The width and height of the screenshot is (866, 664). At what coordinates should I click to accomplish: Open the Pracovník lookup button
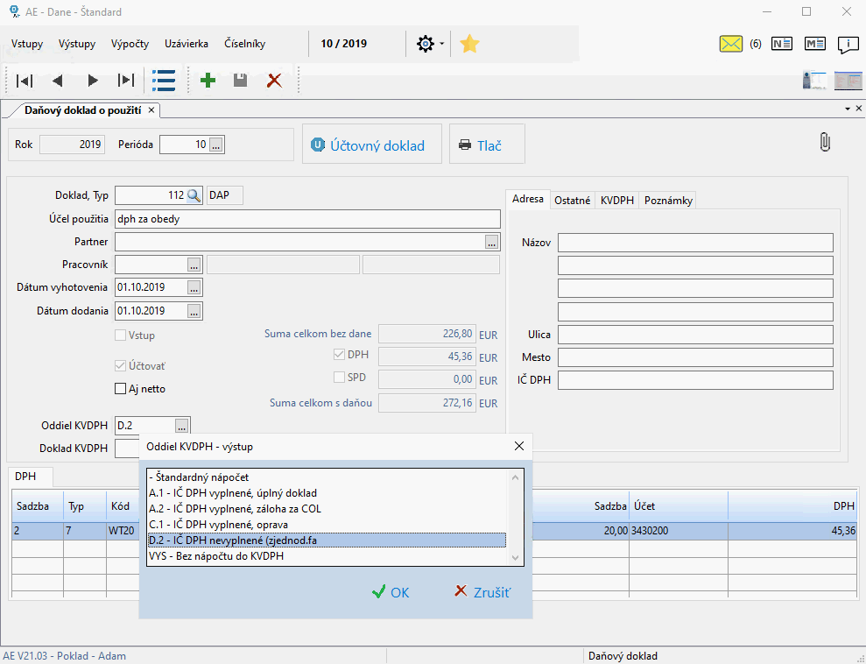[194, 265]
